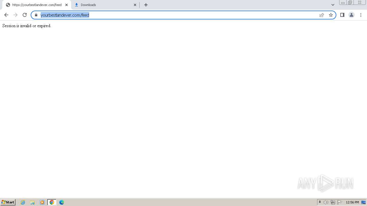Select the Chrome taskbar icon
Image resolution: width=367 pixels, height=206 pixels.
52,202
